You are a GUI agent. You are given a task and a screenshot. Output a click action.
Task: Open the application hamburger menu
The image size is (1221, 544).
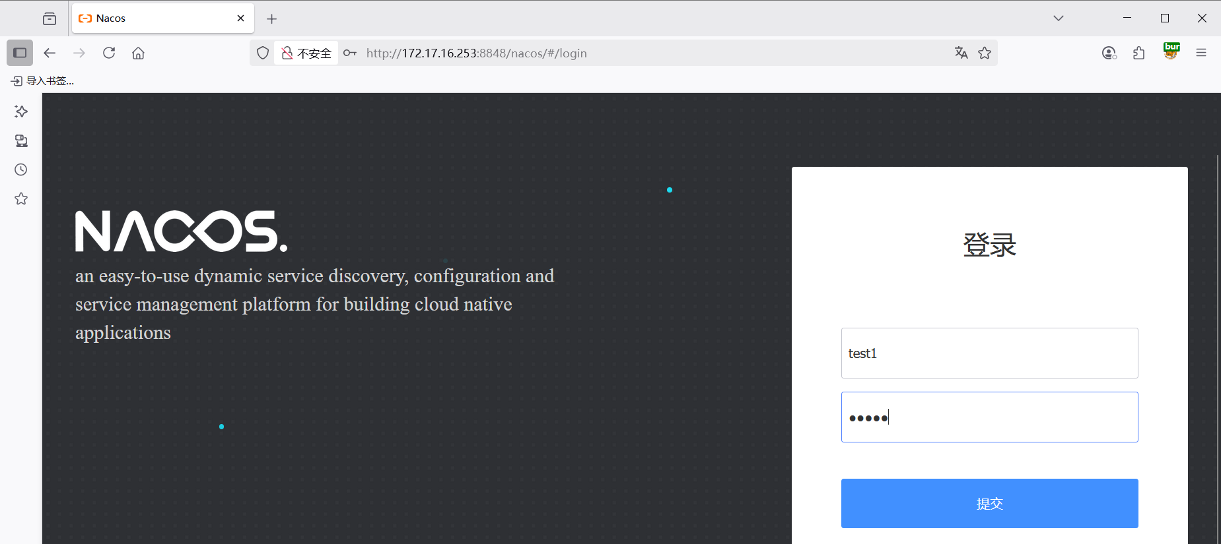click(1201, 53)
